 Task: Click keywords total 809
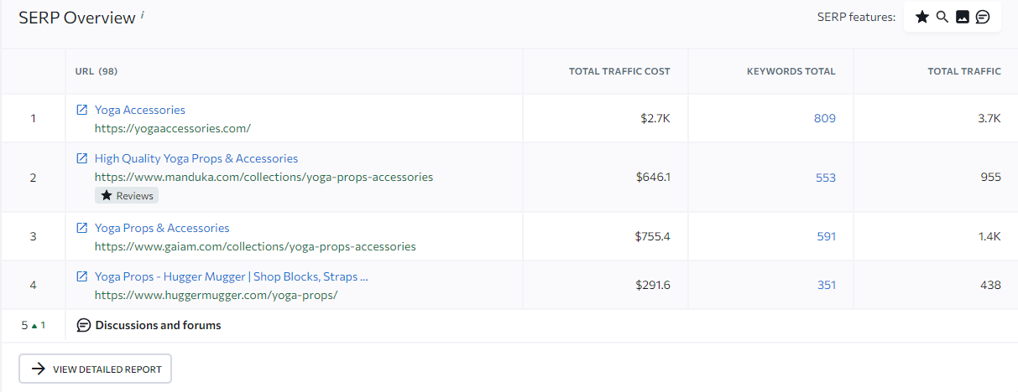[825, 118]
